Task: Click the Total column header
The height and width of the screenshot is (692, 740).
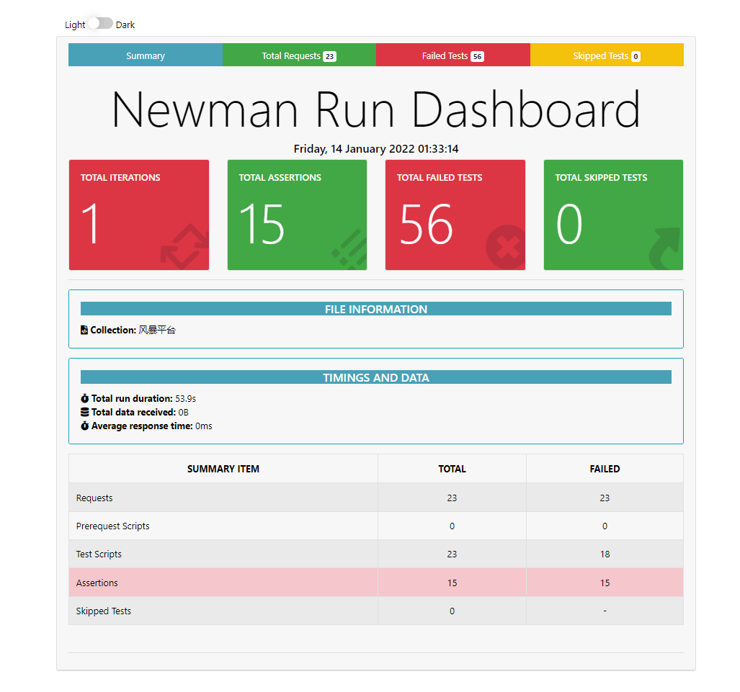Action: (x=452, y=469)
